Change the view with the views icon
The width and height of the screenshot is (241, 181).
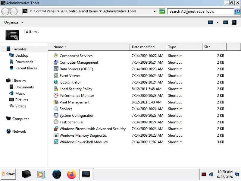pos(210,22)
